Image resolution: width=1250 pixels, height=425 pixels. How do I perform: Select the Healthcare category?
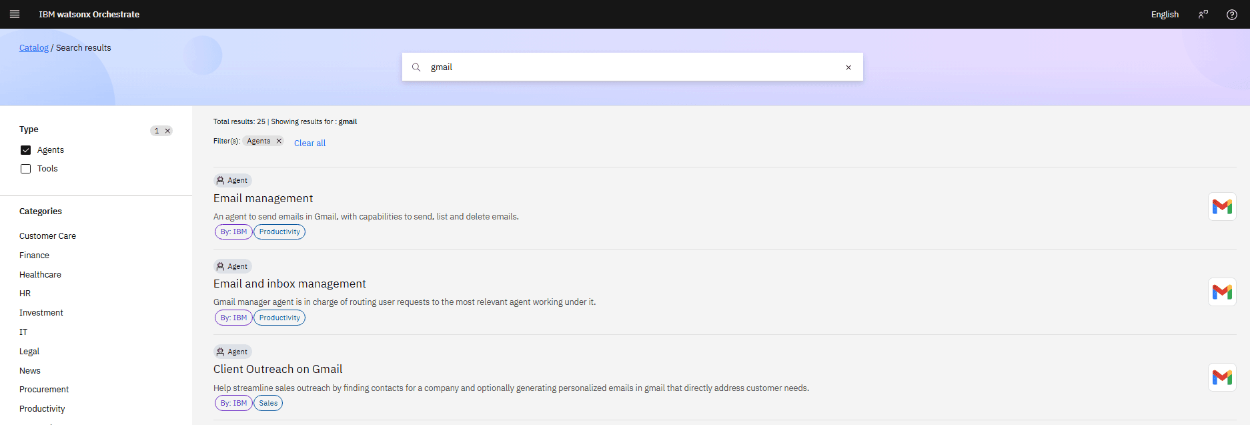[40, 275]
